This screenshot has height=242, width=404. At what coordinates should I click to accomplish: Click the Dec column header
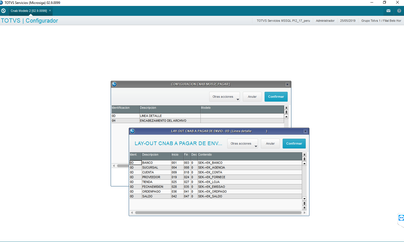[x=194, y=156]
